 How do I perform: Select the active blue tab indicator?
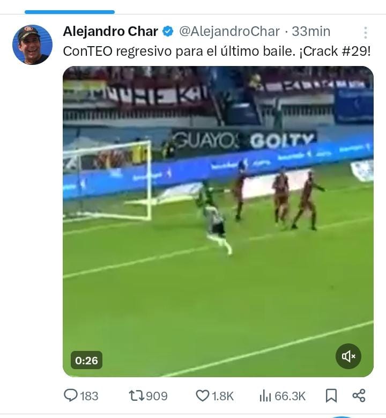click(70, 12)
